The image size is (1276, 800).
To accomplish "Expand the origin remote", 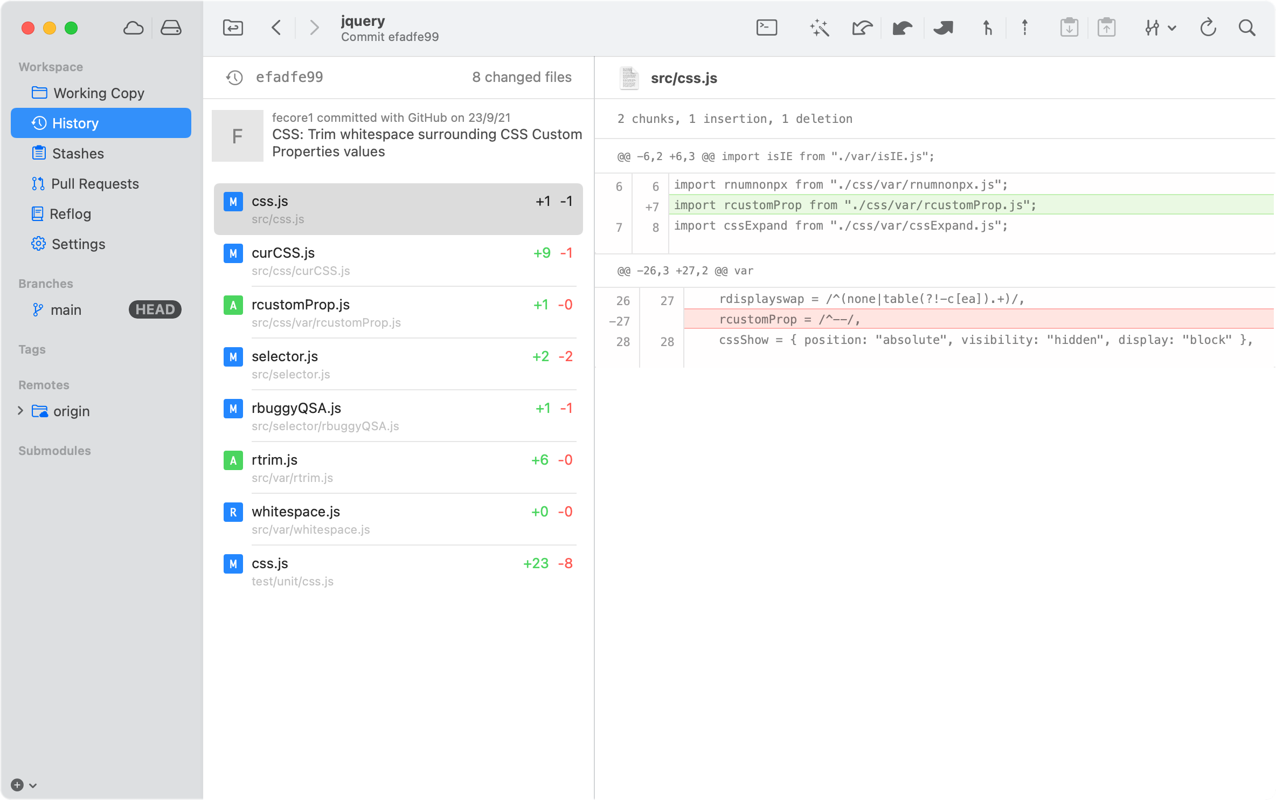I will click(x=20, y=411).
